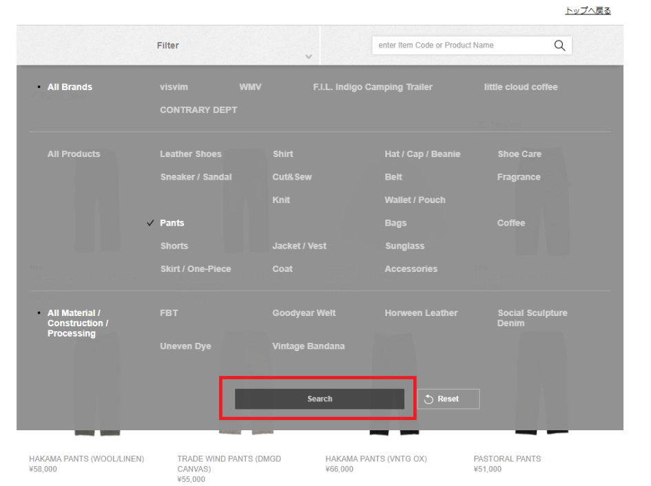The height and width of the screenshot is (486, 651).
Task: Select the Goodyear Welt filter
Action: (304, 313)
